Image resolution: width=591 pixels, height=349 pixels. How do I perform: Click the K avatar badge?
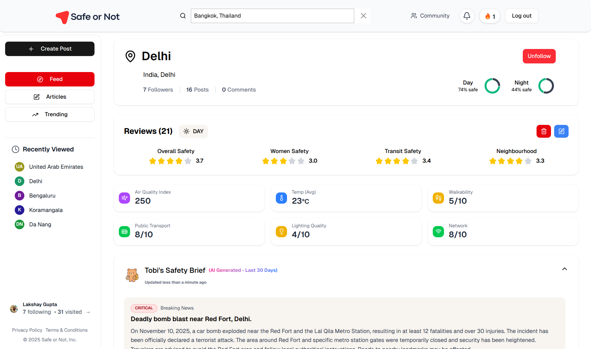[x=20, y=210]
